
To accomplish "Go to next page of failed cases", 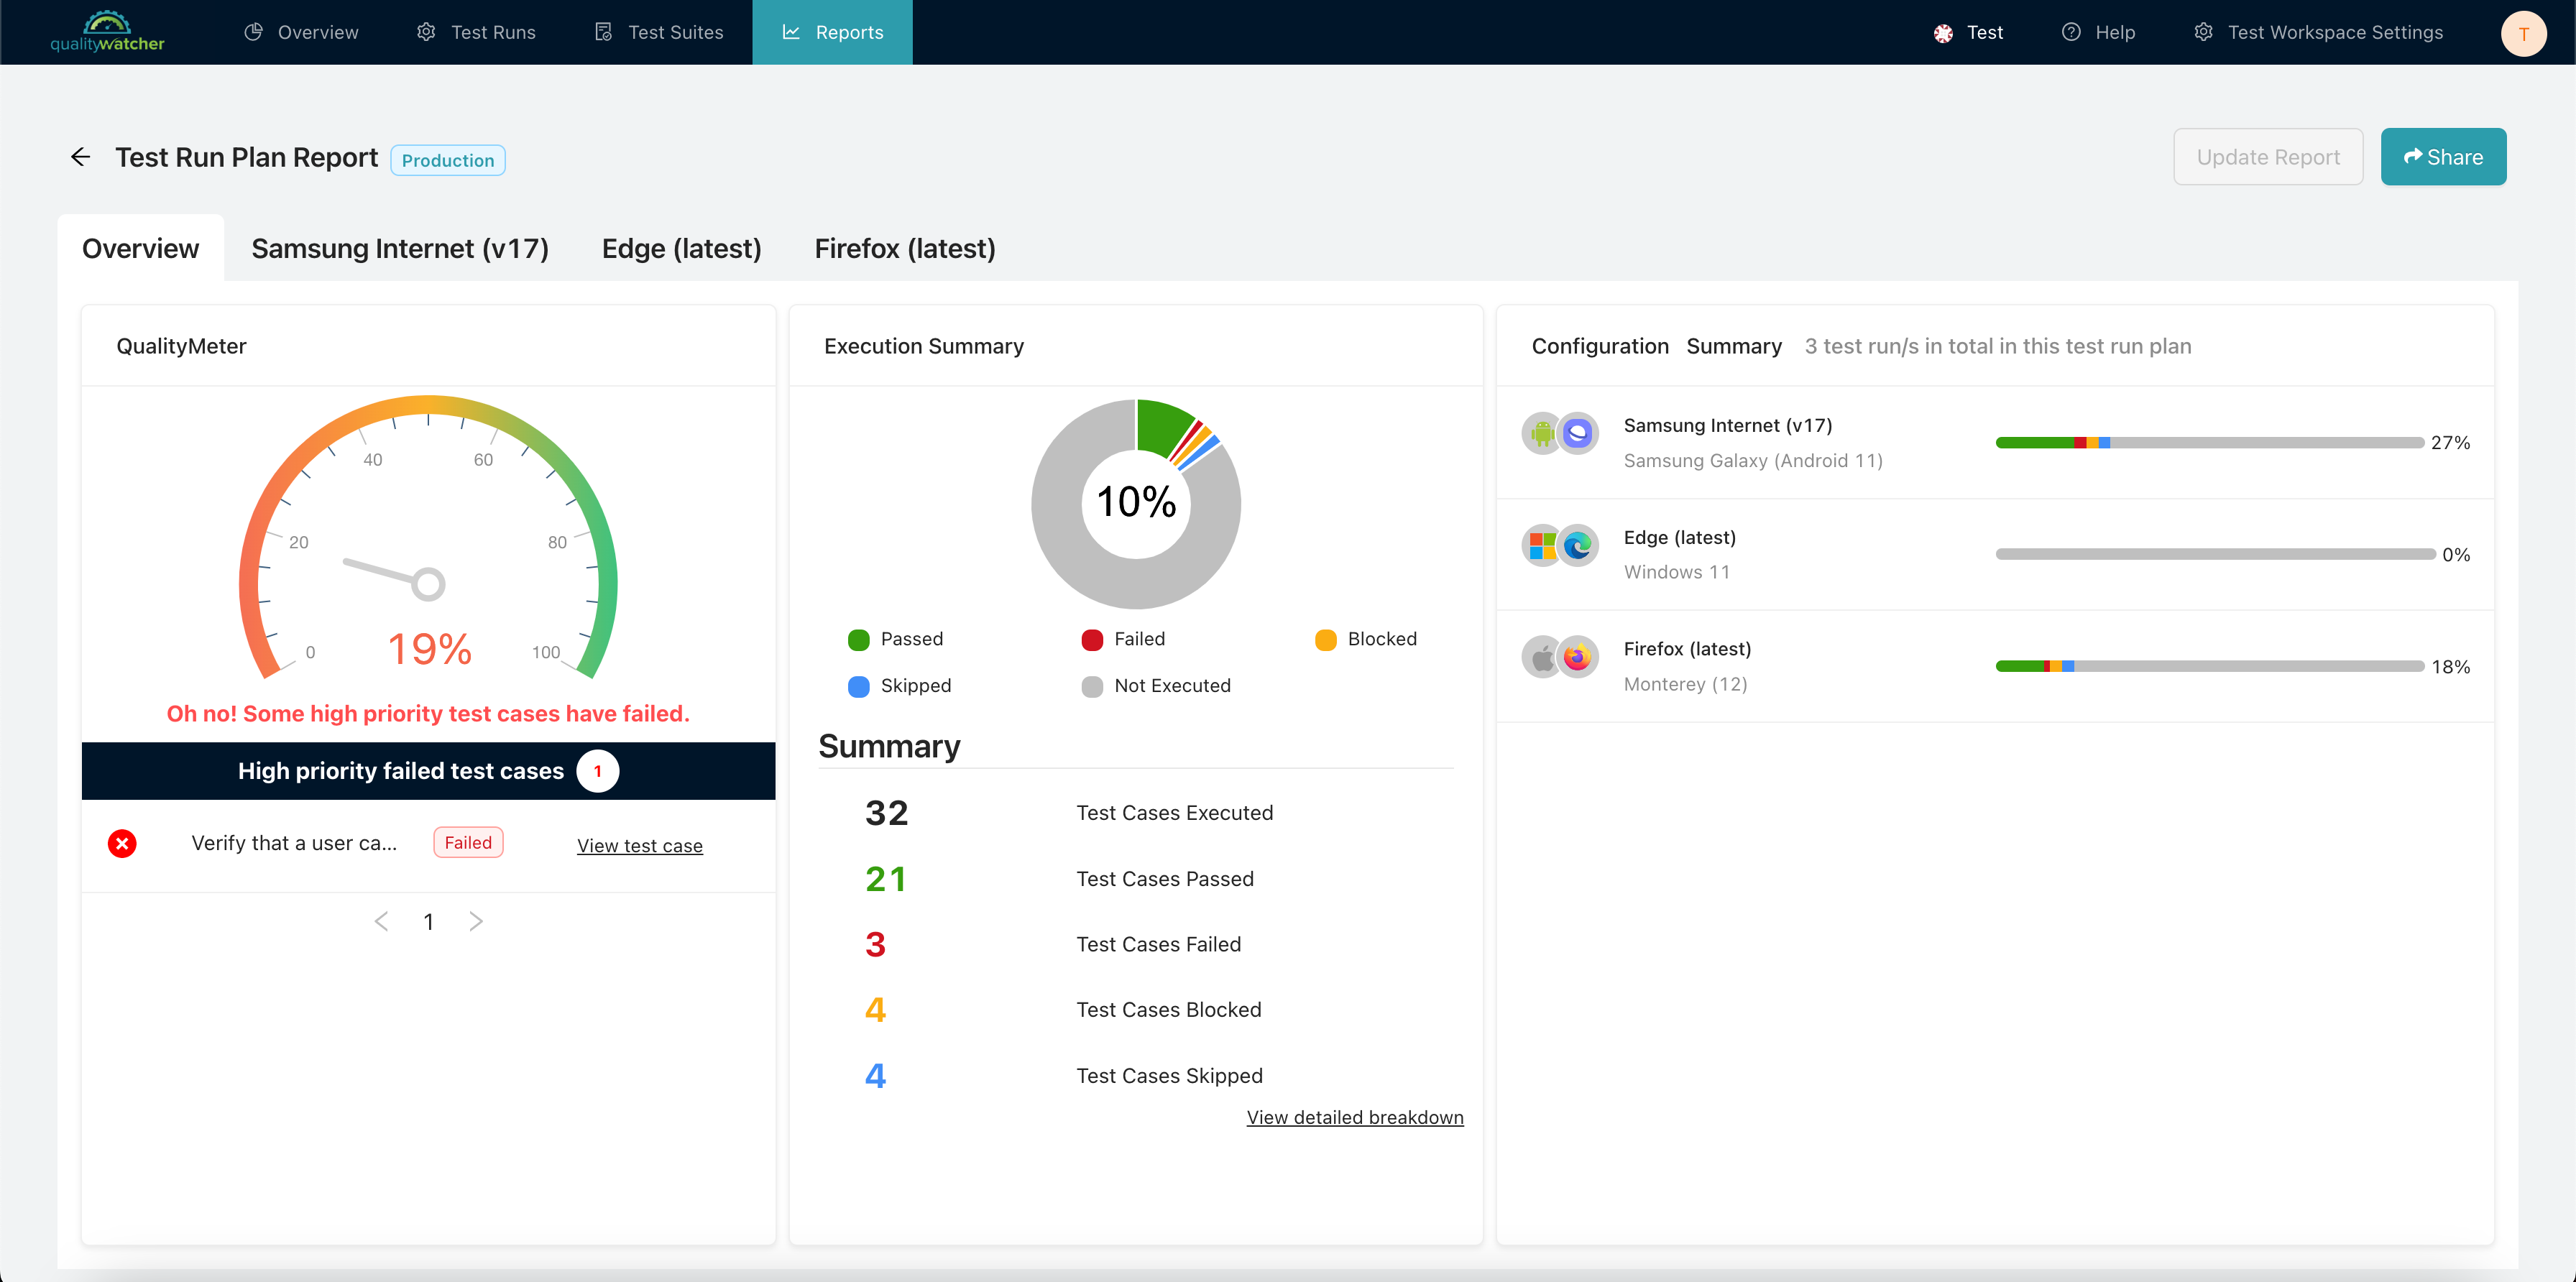I will pyautogui.click(x=476, y=921).
